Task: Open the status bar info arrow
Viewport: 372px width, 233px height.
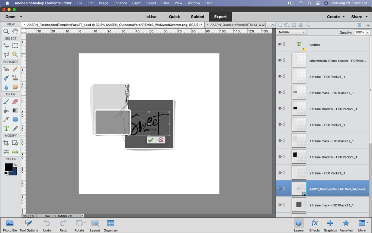Action: (x=82, y=215)
